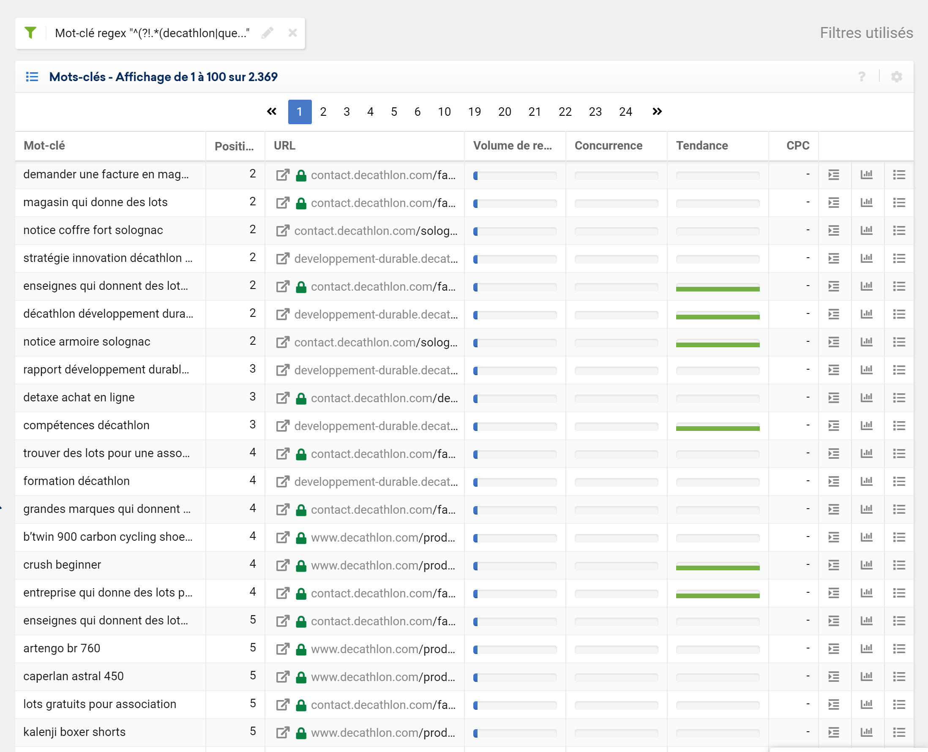Image resolution: width=928 pixels, height=752 pixels.
Task: Go to page 24
Action: [x=625, y=112]
